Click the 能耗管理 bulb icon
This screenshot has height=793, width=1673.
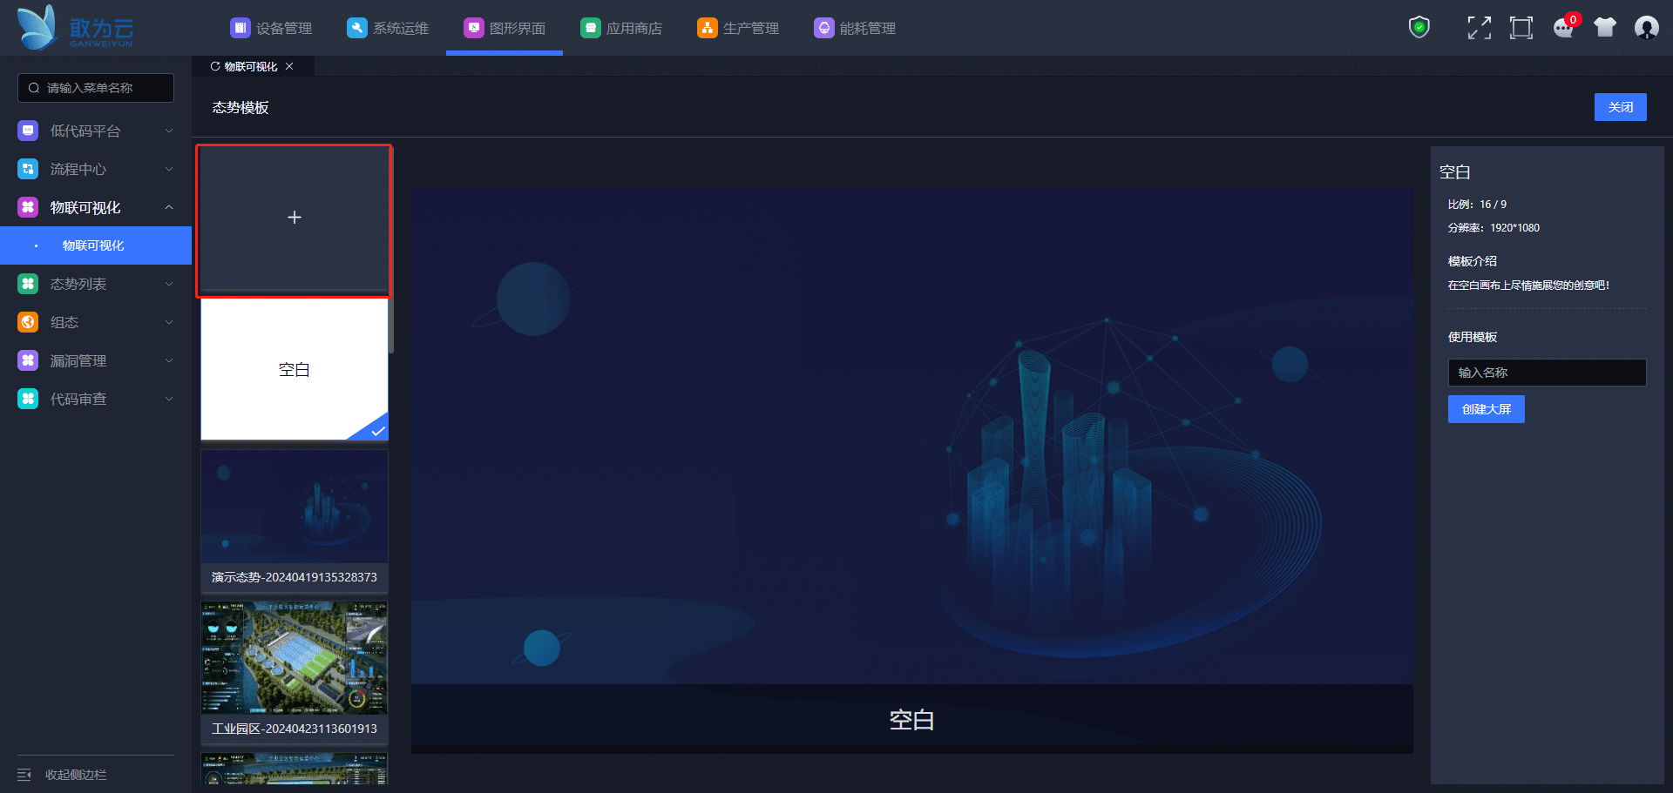click(823, 28)
